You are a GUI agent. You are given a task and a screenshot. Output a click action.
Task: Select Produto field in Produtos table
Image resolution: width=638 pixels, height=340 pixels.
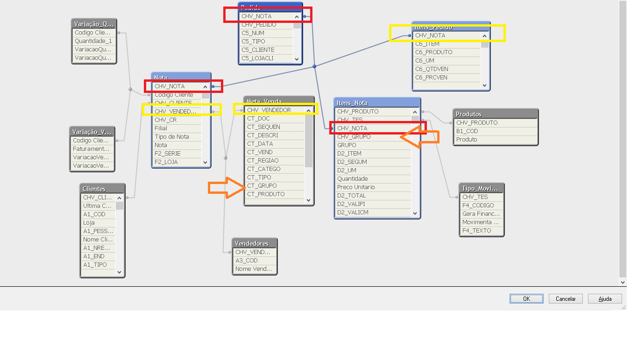tap(496, 140)
